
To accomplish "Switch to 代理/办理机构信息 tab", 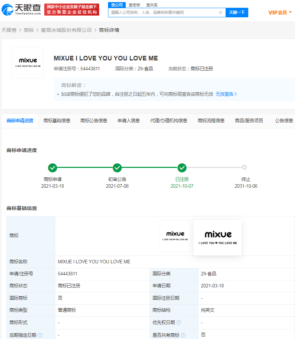I will click(x=169, y=121).
